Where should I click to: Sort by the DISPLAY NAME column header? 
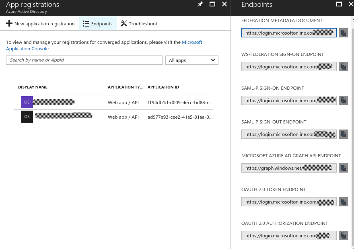(33, 87)
